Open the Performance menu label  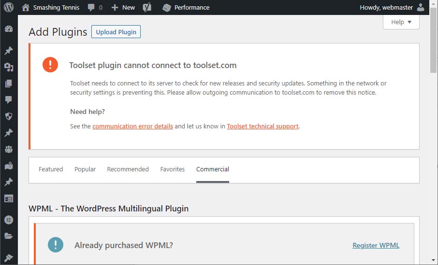point(192,8)
